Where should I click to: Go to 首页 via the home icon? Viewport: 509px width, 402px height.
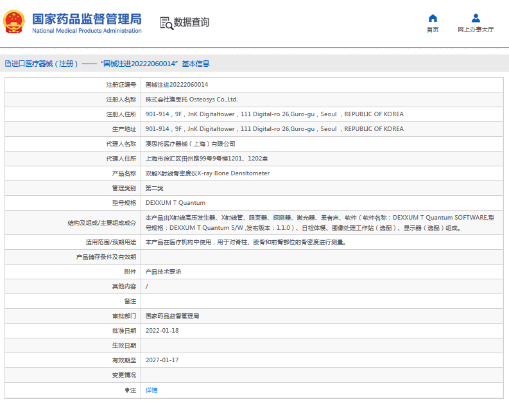pyautogui.click(x=433, y=18)
